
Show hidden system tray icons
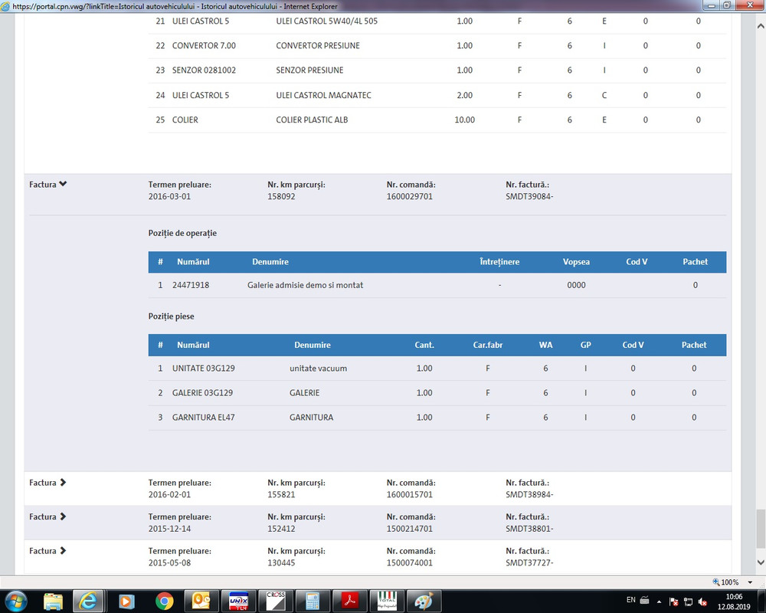pyautogui.click(x=659, y=602)
